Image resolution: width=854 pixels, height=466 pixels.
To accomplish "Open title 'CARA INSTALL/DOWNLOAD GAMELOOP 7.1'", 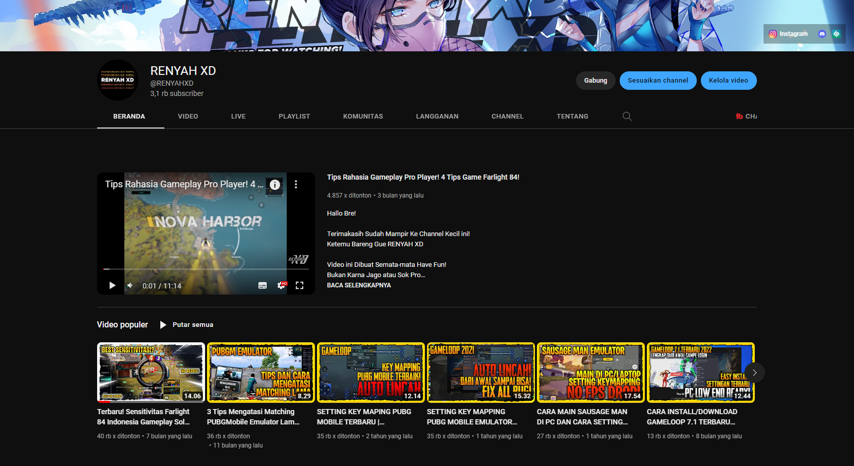I will (692, 417).
